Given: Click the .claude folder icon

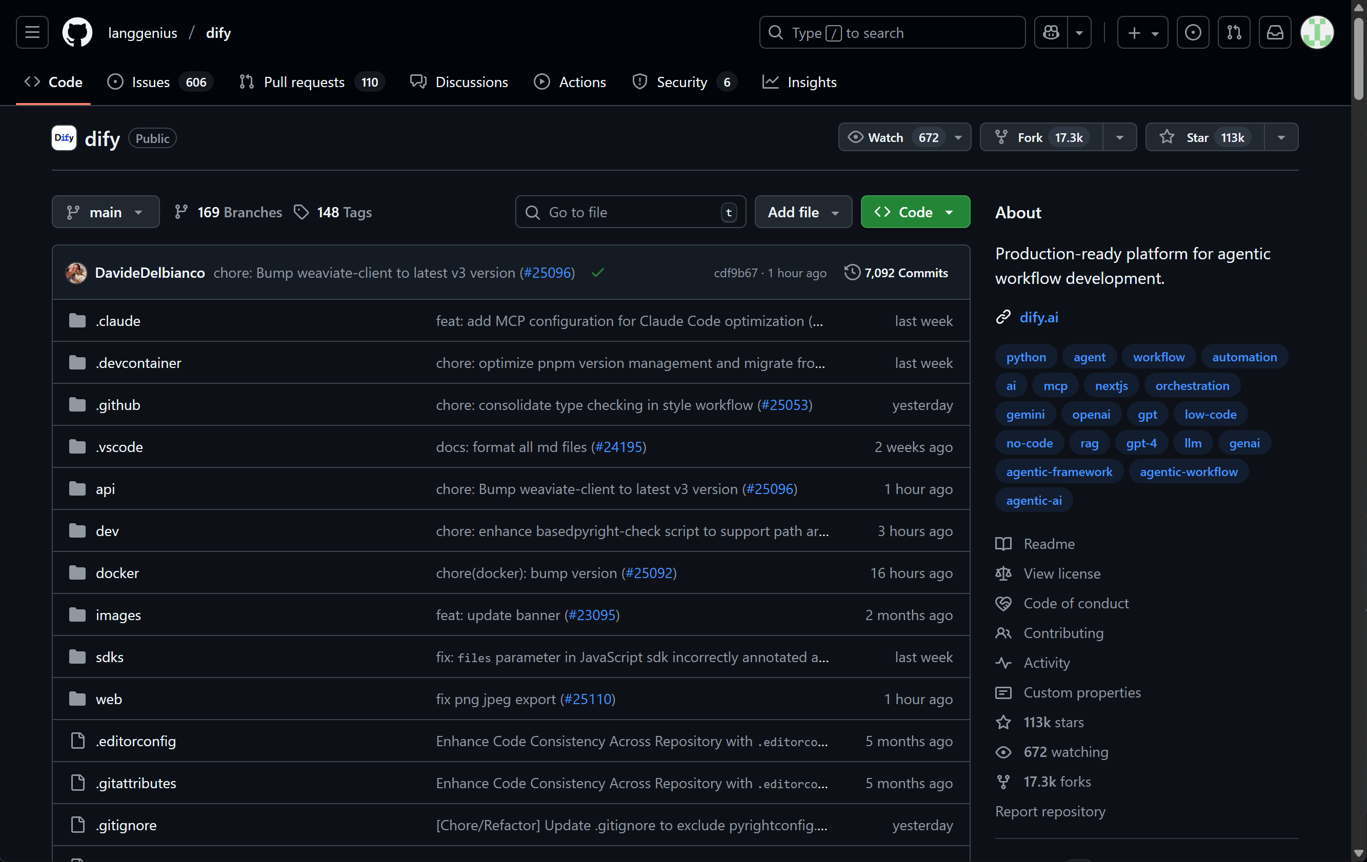Looking at the screenshot, I should coord(77,321).
